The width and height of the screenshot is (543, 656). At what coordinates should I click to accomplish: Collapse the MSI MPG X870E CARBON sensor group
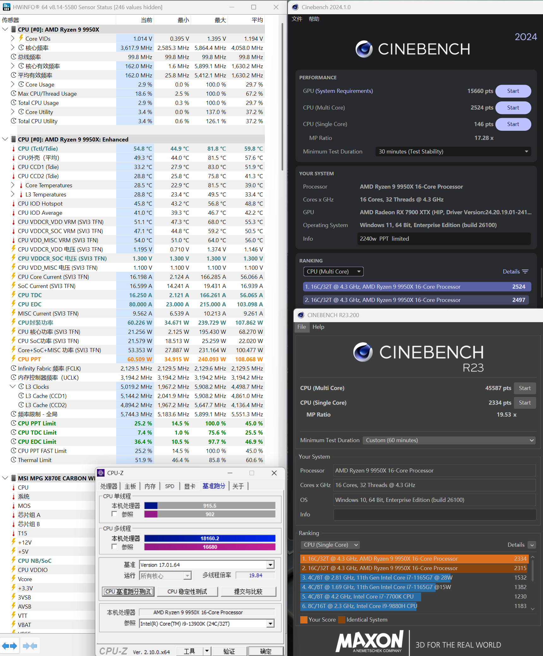[x=5, y=478]
